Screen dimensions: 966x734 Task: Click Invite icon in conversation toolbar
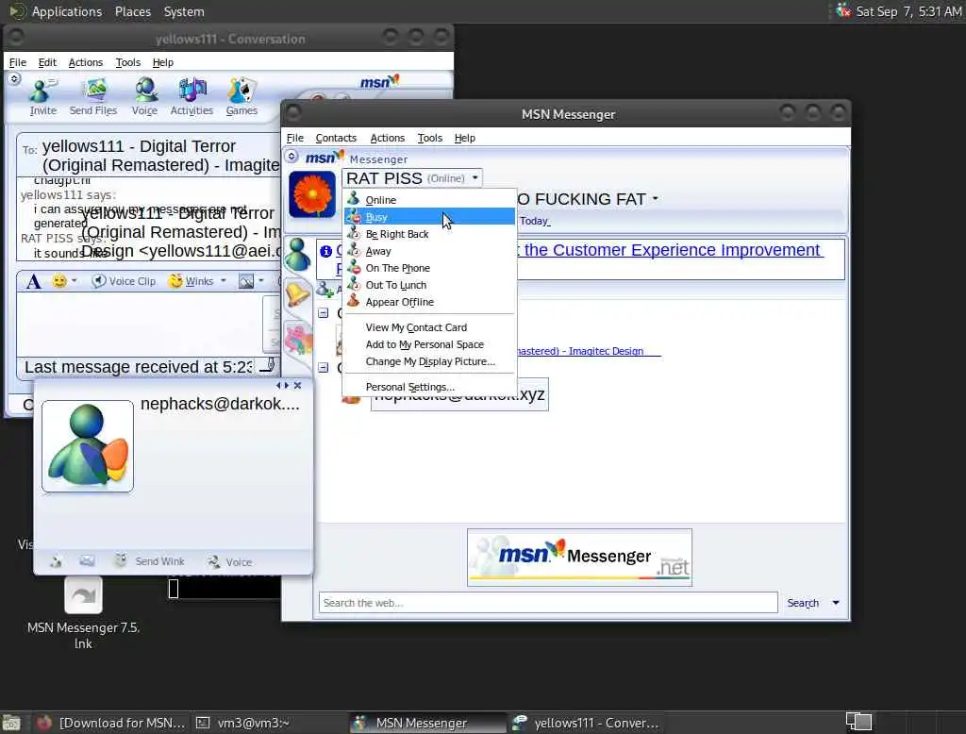pyautogui.click(x=42, y=97)
